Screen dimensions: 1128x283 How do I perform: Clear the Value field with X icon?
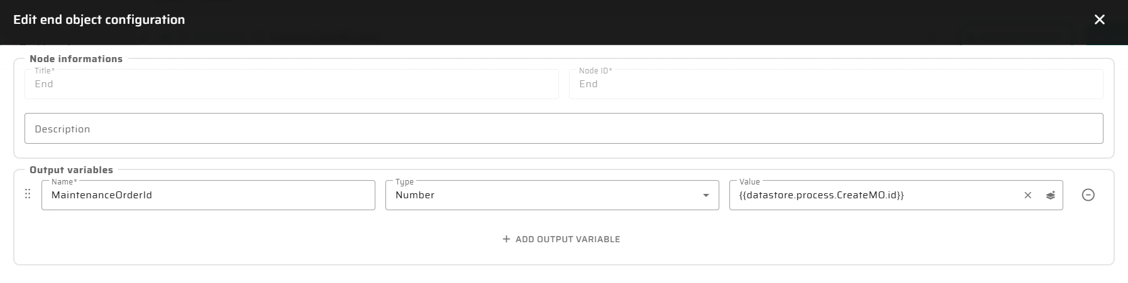point(1027,195)
